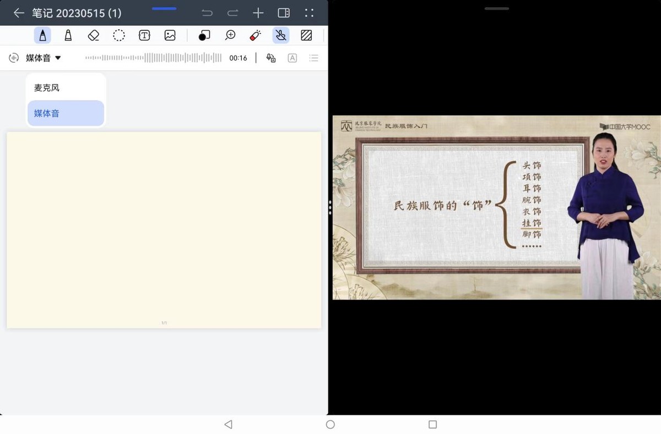Switch to the marker pen tool
Image resolution: width=661 pixels, height=434 pixels.
68,35
